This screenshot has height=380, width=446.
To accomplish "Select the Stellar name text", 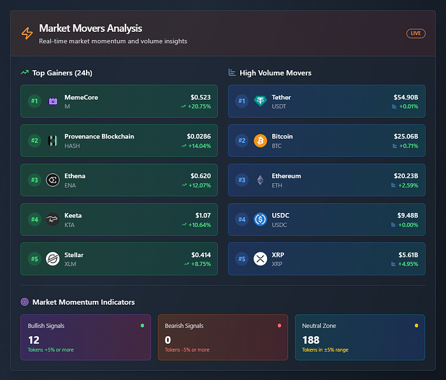I will tap(74, 255).
